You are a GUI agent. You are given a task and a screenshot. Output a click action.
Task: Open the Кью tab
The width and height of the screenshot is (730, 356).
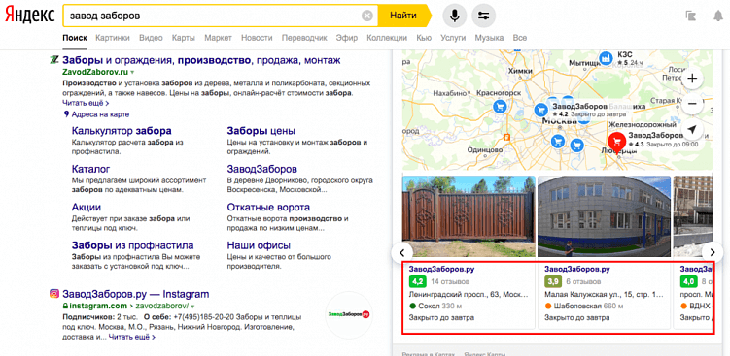coord(424,38)
